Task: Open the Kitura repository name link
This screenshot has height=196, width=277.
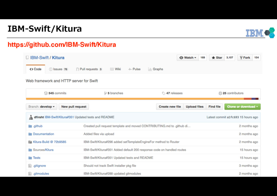Action: [58, 58]
